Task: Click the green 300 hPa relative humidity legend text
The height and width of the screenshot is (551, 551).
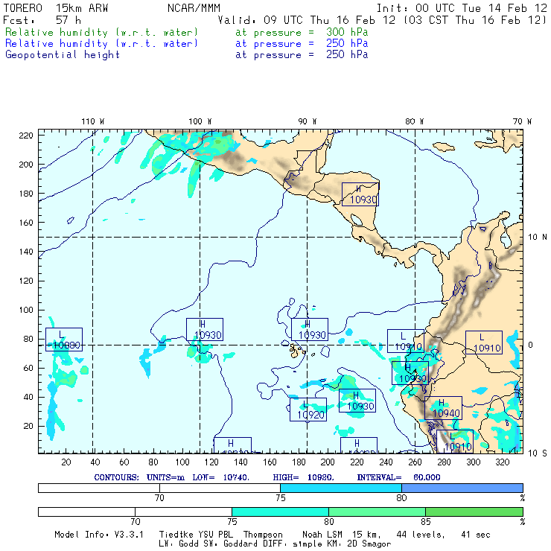Action: [102, 33]
